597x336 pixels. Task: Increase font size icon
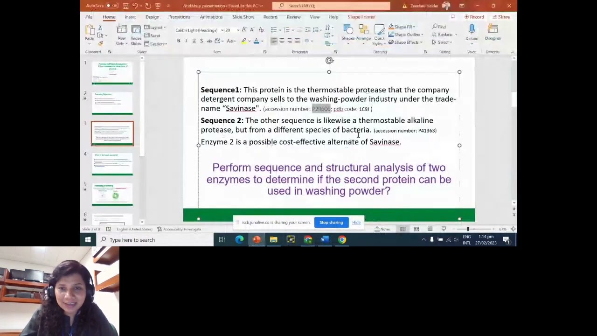click(x=244, y=30)
